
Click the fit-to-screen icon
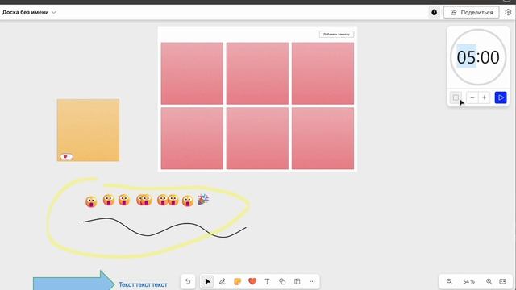[502, 281]
